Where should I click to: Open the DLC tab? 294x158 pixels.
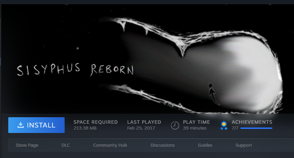tap(66, 145)
